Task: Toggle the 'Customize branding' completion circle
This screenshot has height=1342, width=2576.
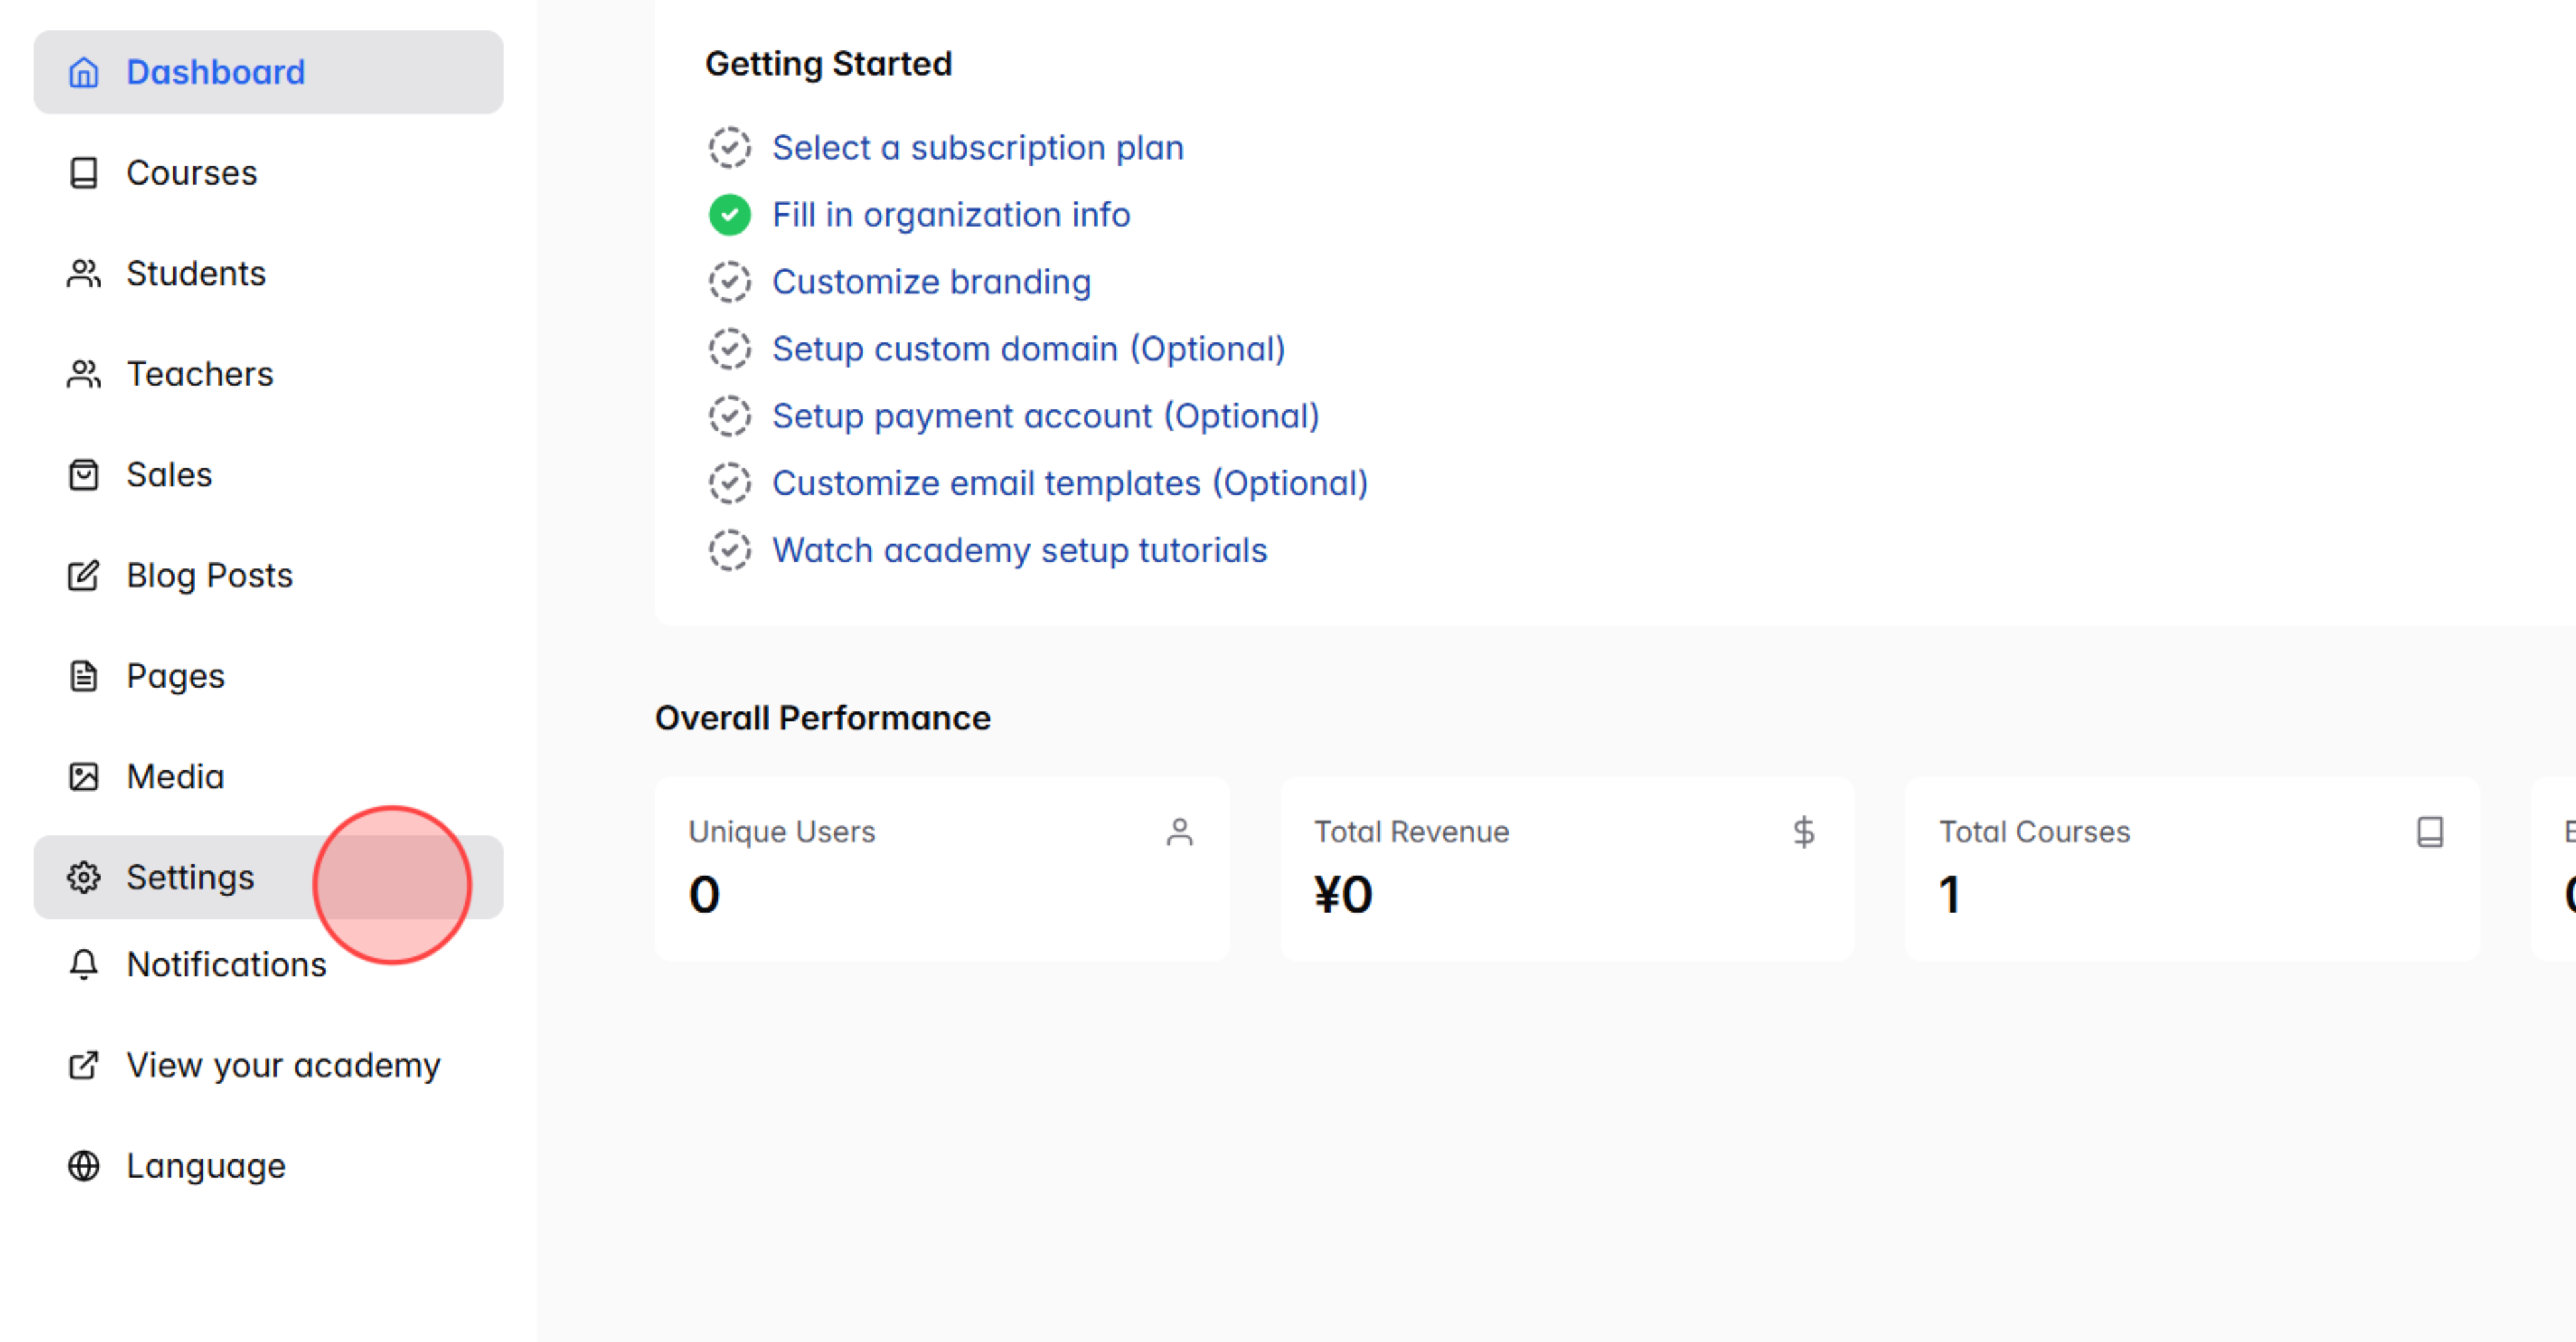Action: tap(730, 282)
